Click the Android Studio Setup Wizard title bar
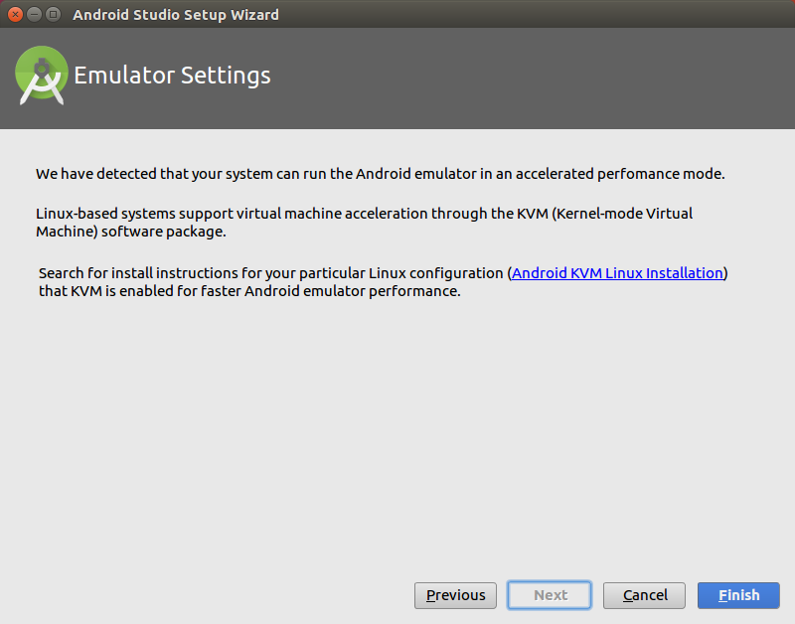The width and height of the screenshot is (795, 624). 397,14
